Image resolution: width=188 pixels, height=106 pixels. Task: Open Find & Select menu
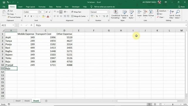click(178, 14)
